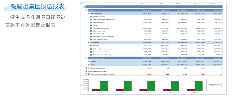
Task: Click the square icon beside Intangible assets row
Action: (x=91, y=23)
